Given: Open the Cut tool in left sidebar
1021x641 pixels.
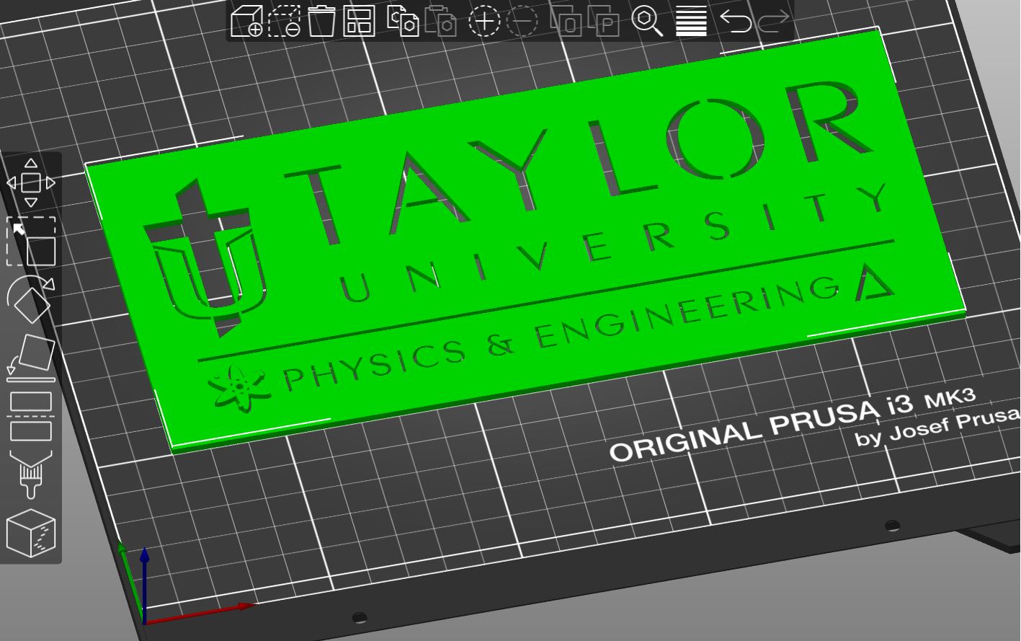Looking at the screenshot, I should (x=31, y=415).
